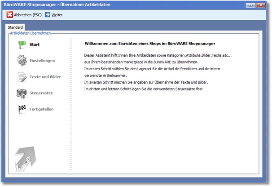Switch to the Standard tab
272x187 pixels.
[x=15, y=28]
